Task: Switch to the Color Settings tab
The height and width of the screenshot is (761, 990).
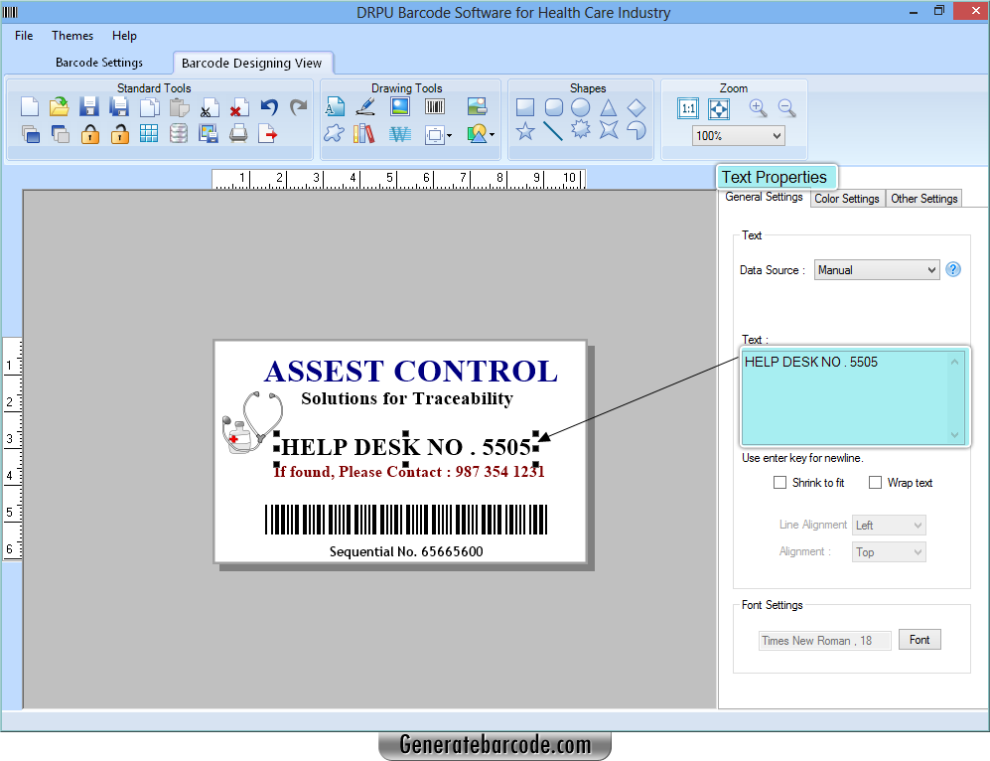Action: coord(846,199)
